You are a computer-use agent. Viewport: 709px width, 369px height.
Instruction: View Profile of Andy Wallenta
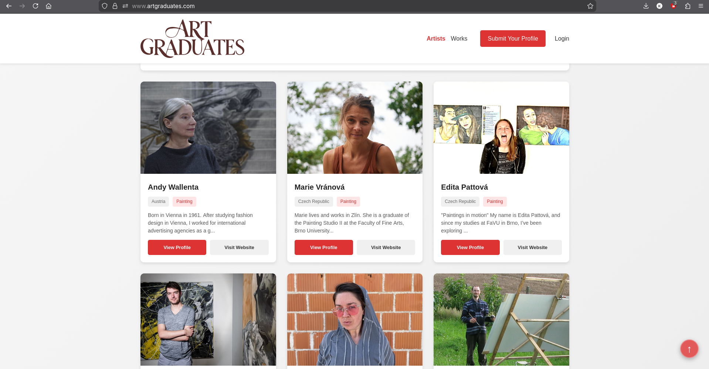click(177, 247)
